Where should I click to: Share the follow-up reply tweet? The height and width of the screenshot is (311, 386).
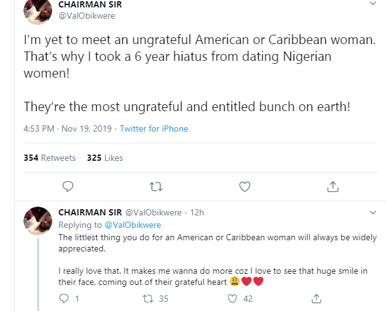(316, 299)
